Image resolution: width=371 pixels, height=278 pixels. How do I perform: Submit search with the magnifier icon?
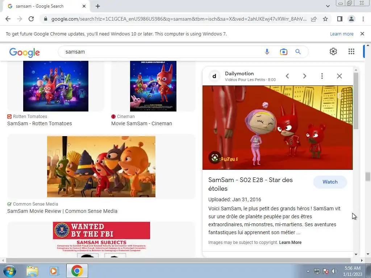[298, 52]
